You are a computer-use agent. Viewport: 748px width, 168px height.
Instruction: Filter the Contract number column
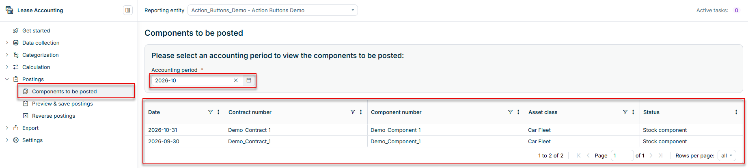click(x=353, y=112)
